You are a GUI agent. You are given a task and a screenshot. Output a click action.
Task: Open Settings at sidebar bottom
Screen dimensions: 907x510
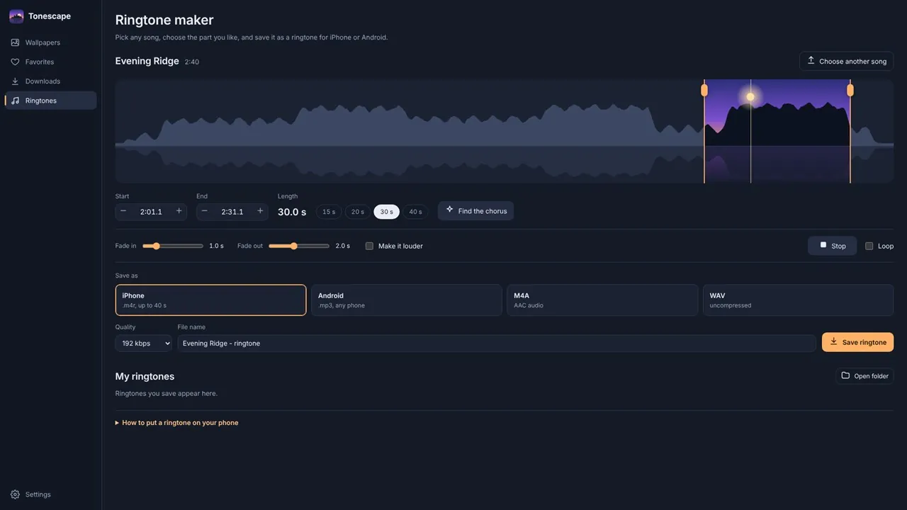pyautogui.click(x=51, y=494)
